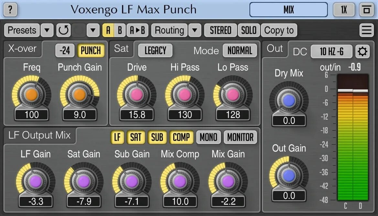Viewport: 378px width, 216px height.
Task: Click the Out section label
Action: pos(275,49)
